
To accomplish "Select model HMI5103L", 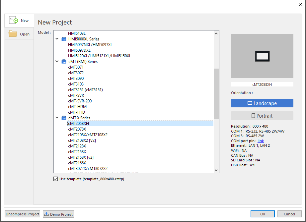I will click(x=77, y=33).
